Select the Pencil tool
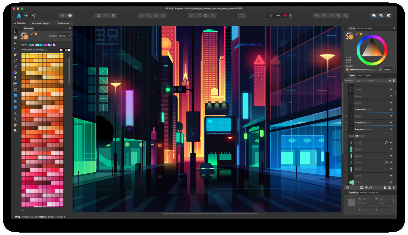The height and width of the screenshot is (235, 408). click(15, 61)
